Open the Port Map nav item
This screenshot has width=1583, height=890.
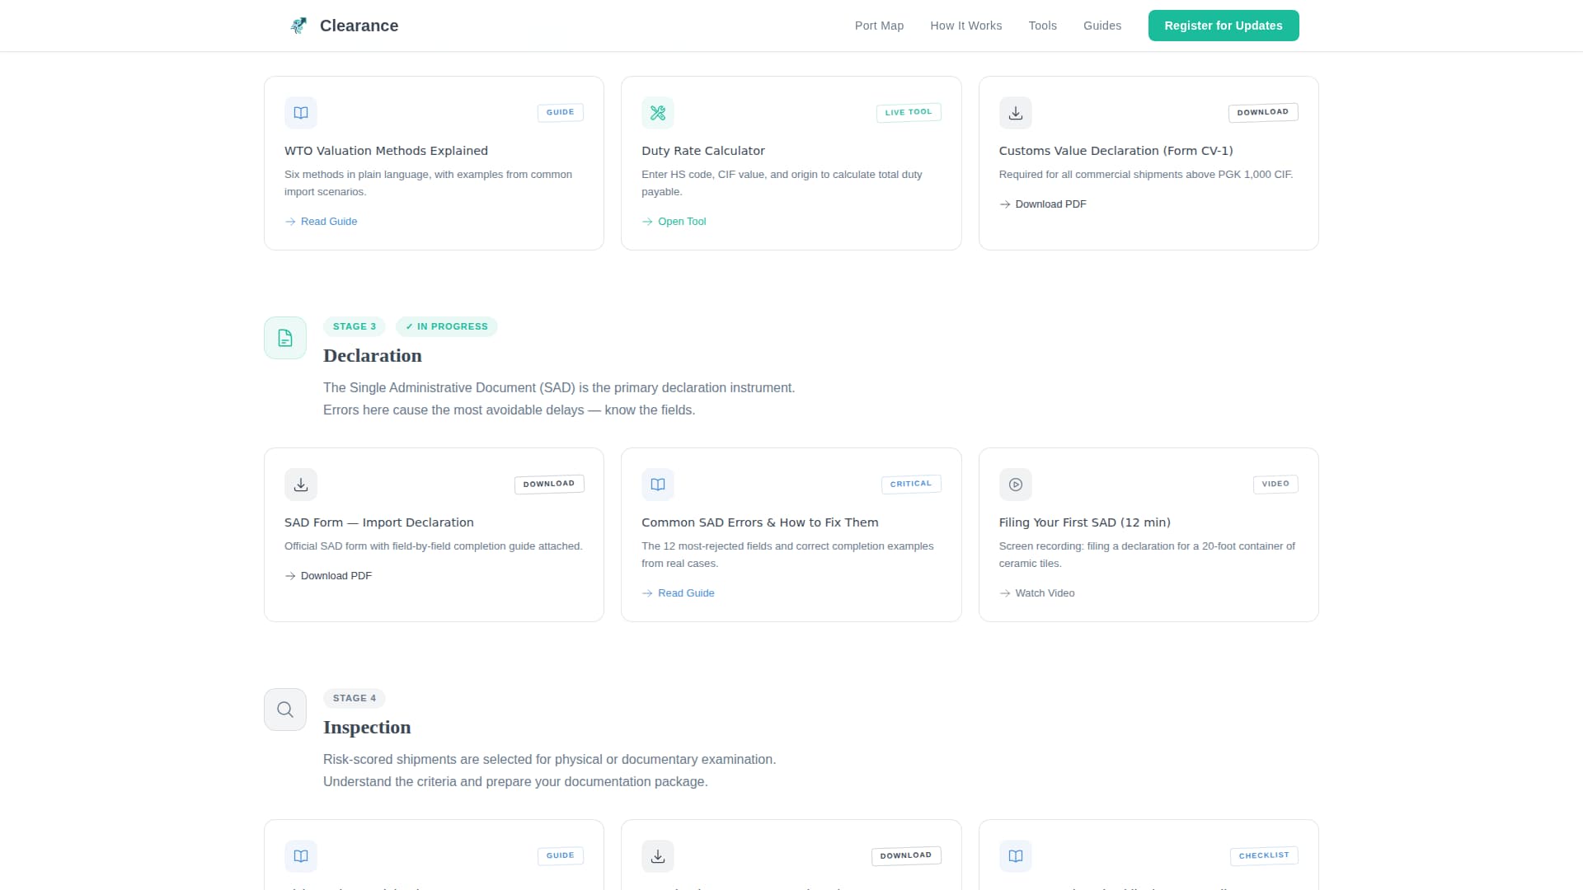click(x=879, y=26)
